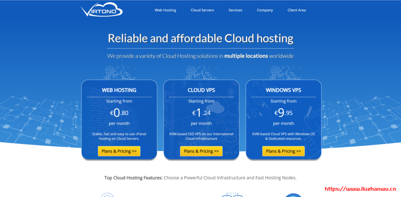Select the €1.24 price text

pos(201,113)
